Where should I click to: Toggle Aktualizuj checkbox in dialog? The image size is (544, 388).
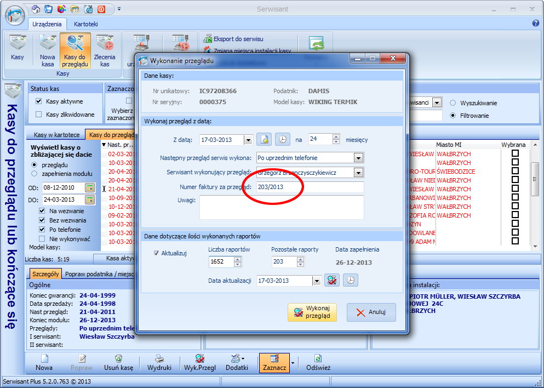pyautogui.click(x=156, y=253)
